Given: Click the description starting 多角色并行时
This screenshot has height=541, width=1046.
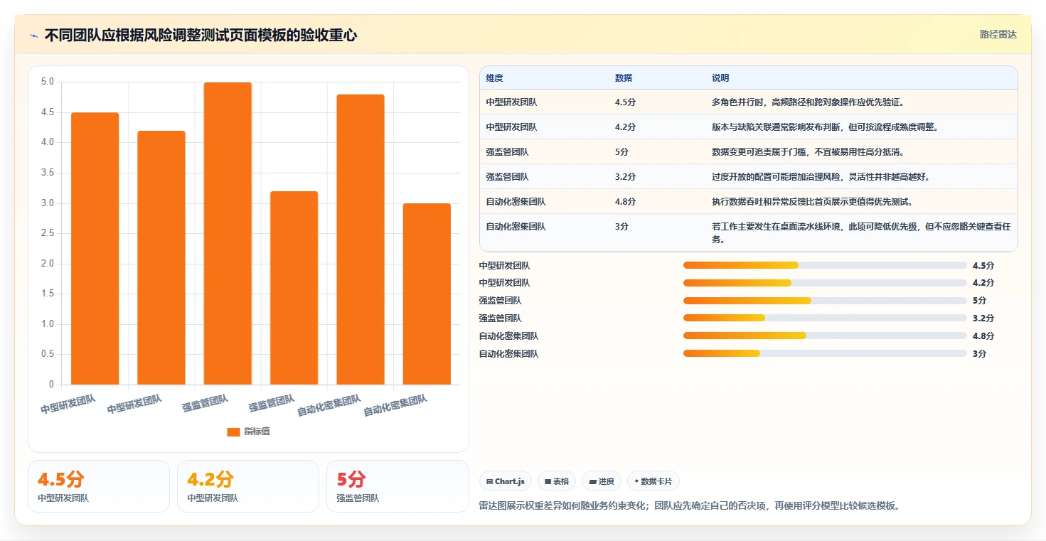Looking at the screenshot, I should 809,102.
